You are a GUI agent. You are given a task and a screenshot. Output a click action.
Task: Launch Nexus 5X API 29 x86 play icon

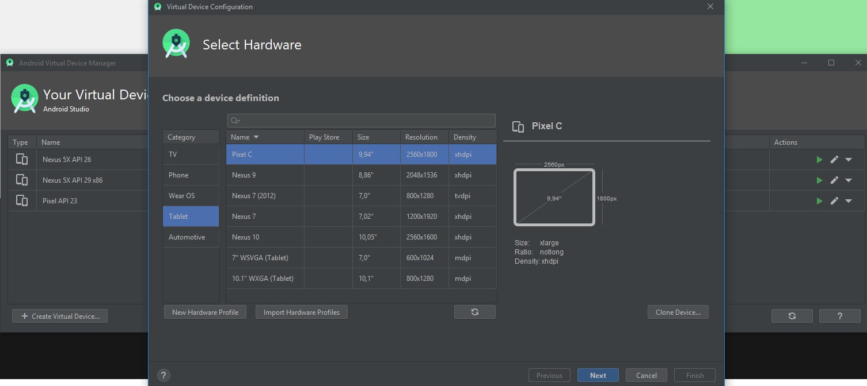[x=819, y=180]
